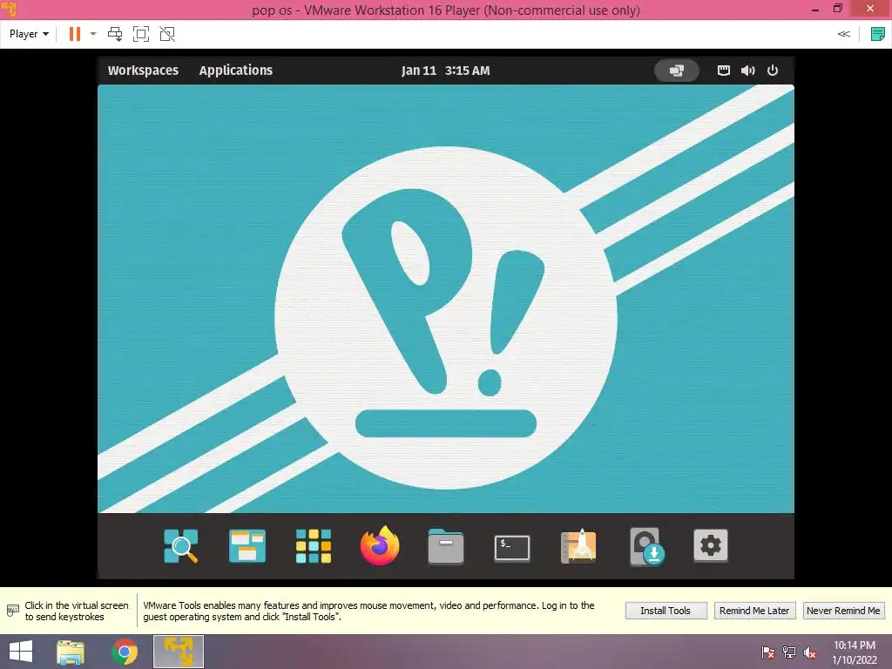Click Remind Me Later button
The height and width of the screenshot is (669, 892).
(754, 611)
